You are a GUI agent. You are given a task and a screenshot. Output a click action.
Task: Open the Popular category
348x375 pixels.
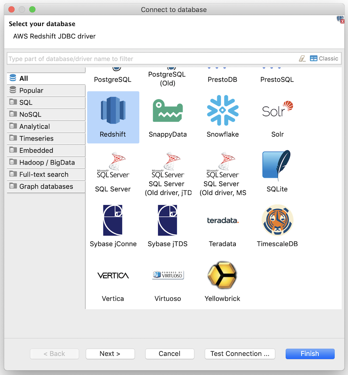point(46,90)
